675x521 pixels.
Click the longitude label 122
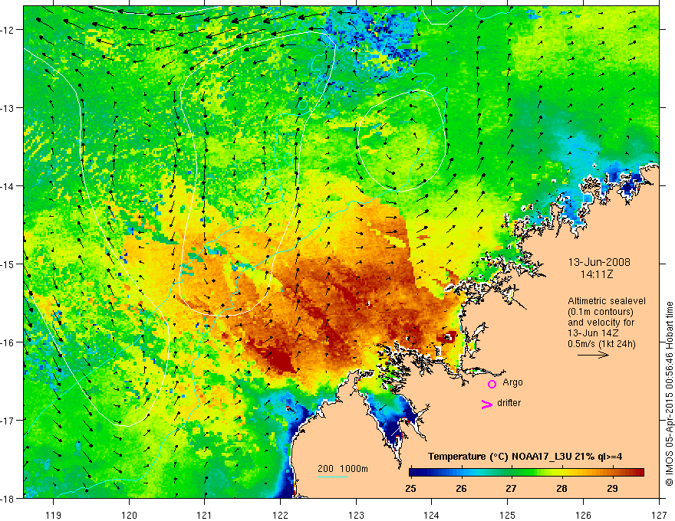tap(280, 515)
